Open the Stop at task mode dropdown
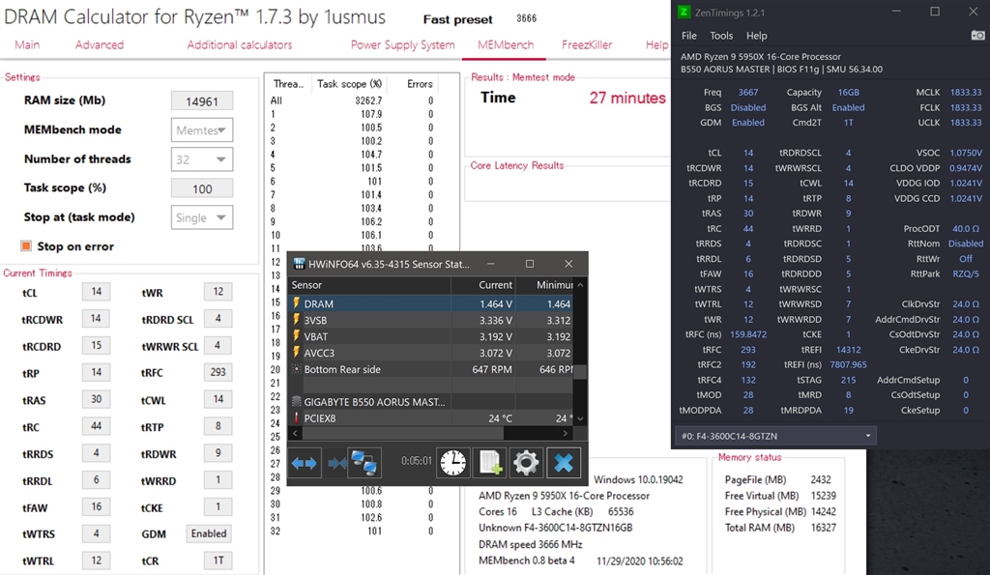Viewport: 990px width, 575px height. (202, 217)
